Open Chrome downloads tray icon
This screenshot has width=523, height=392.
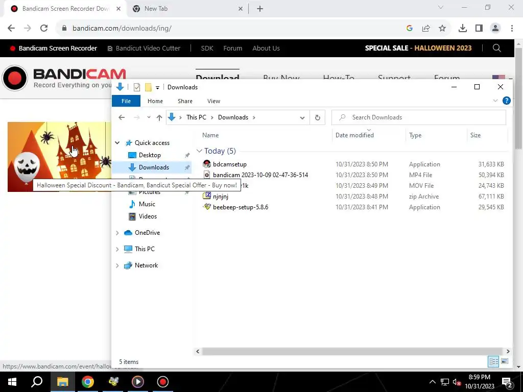pos(463,29)
